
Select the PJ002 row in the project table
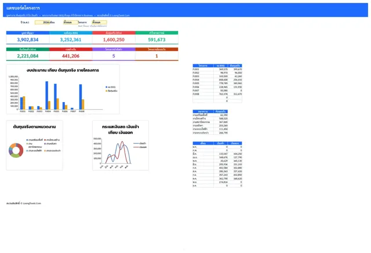coord(217,73)
